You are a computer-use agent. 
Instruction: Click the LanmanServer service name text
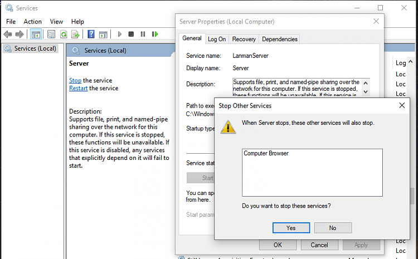coord(250,56)
